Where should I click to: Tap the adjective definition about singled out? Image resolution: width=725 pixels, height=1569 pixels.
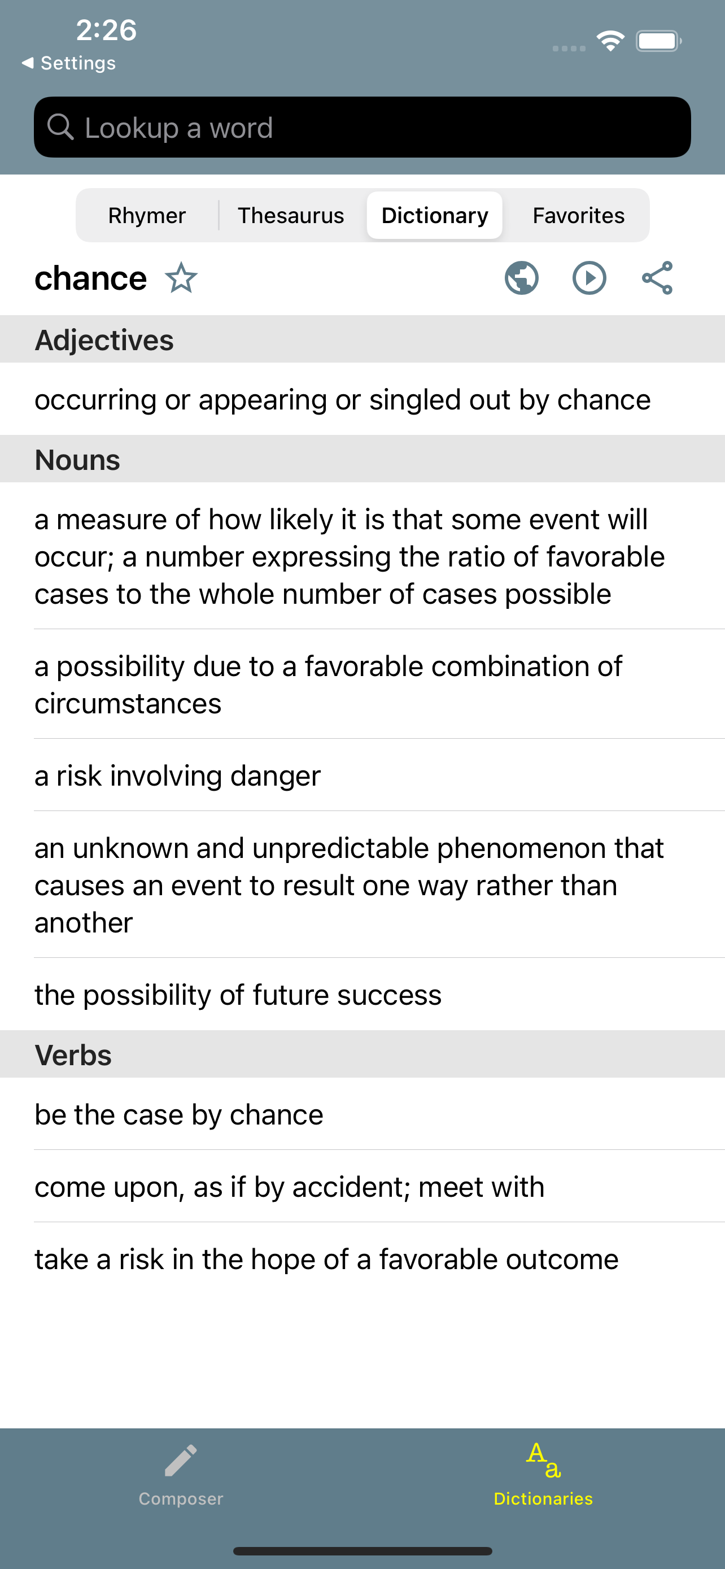coord(362,399)
